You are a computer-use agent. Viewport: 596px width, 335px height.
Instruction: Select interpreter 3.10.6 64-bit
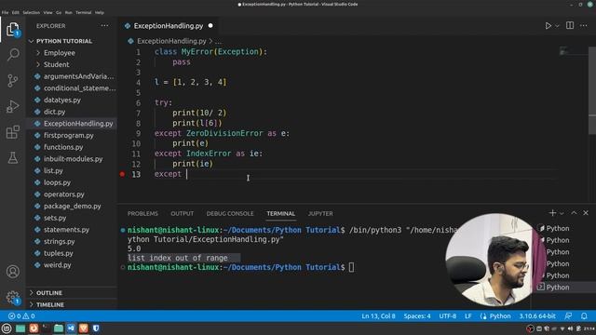[x=537, y=316]
